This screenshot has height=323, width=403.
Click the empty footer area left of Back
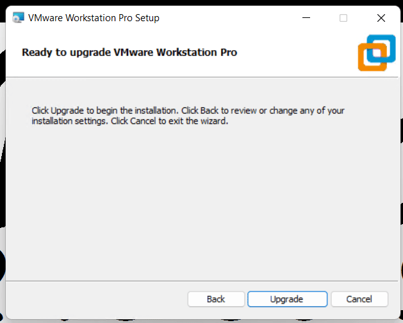pyautogui.click(x=96, y=299)
